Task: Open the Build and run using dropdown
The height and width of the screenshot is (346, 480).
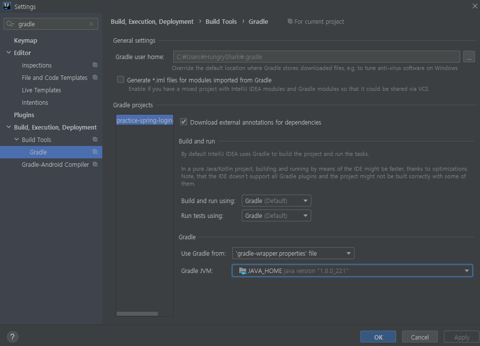Action: pyautogui.click(x=276, y=201)
